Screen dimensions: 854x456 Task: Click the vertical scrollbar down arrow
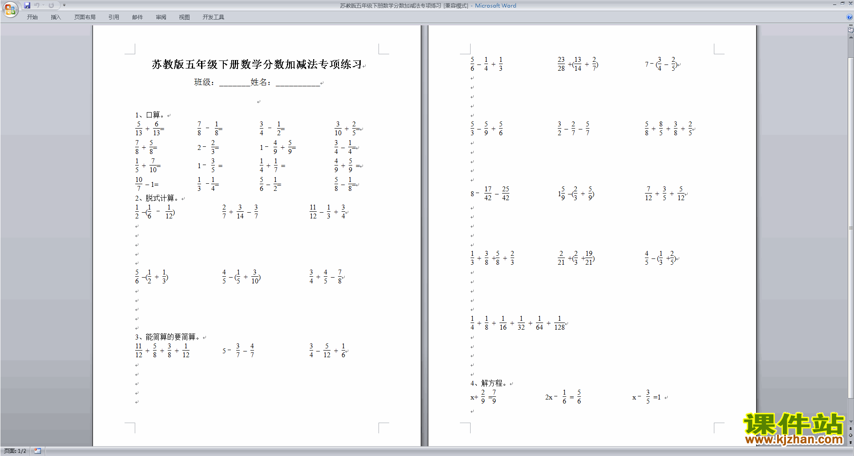coord(850,422)
